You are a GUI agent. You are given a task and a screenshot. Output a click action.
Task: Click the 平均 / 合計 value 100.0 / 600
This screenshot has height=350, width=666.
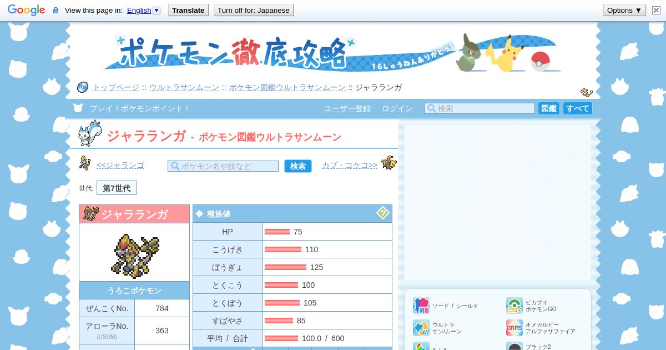coord(323,338)
